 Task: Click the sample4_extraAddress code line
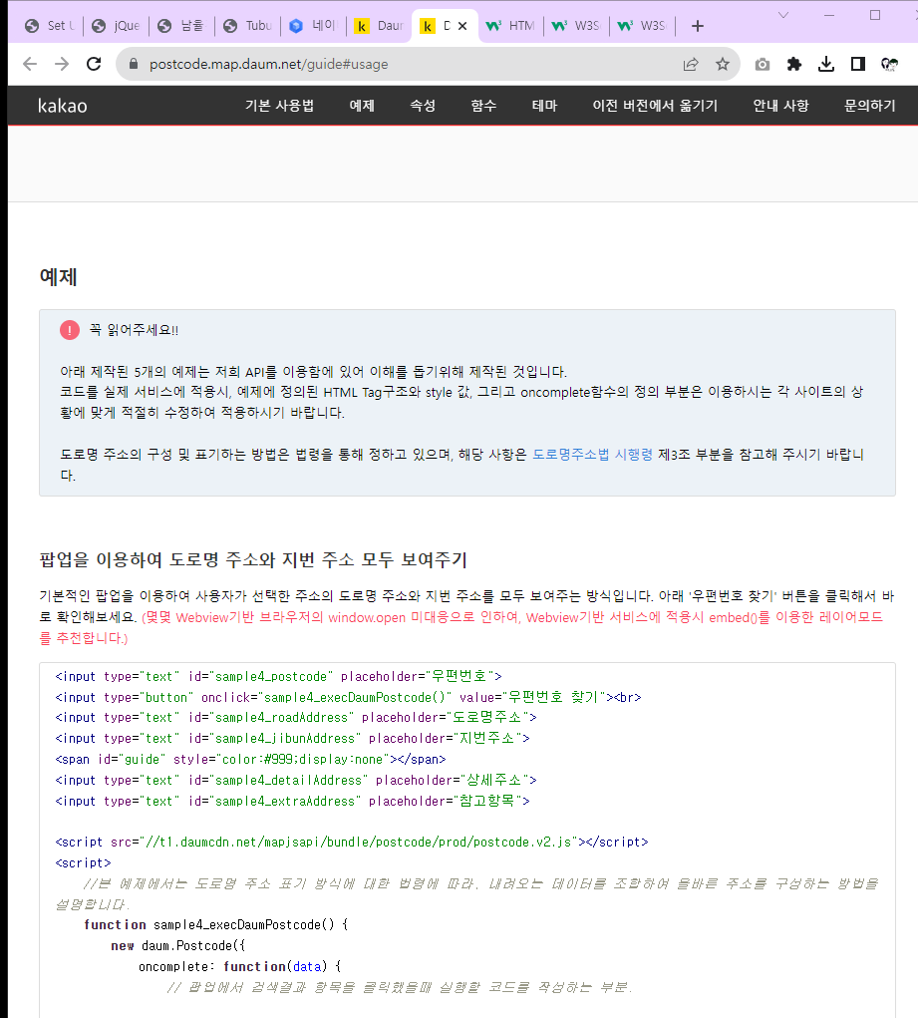click(x=292, y=801)
